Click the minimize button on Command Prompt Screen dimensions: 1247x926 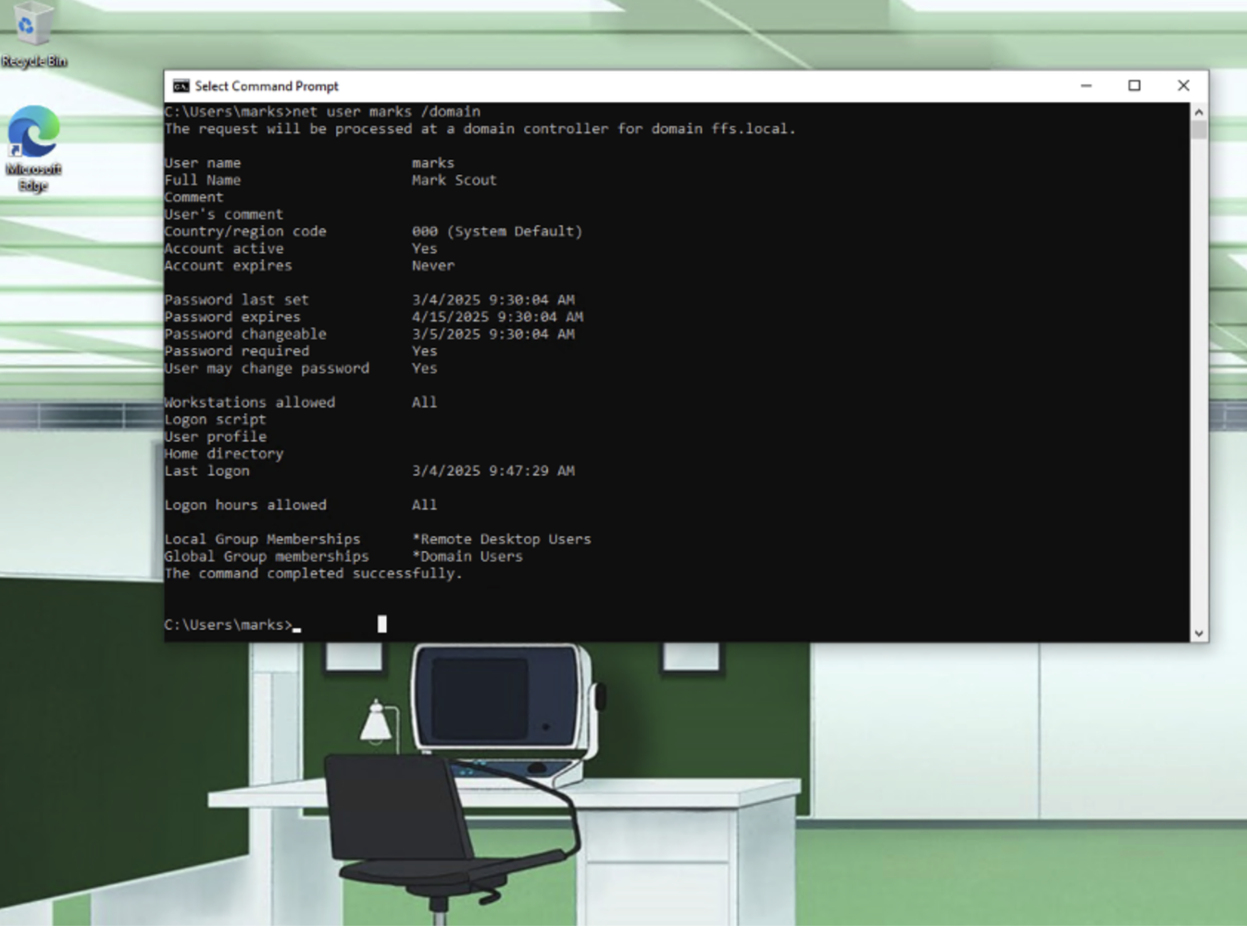pos(1085,85)
